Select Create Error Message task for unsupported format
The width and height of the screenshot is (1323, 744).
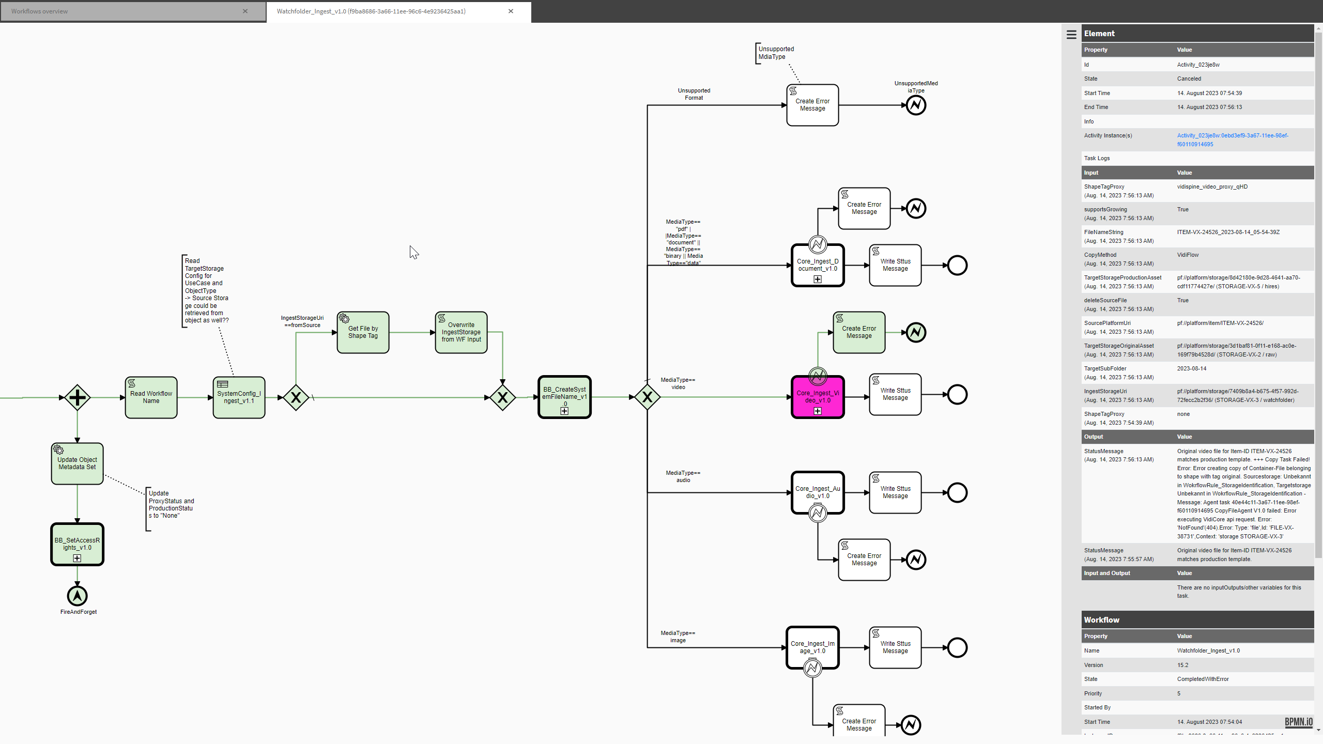point(812,105)
